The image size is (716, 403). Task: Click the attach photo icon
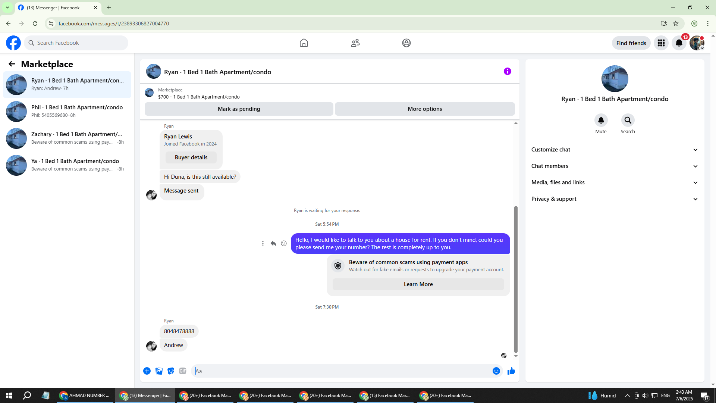pyautogui.click(x=159, y=371)
